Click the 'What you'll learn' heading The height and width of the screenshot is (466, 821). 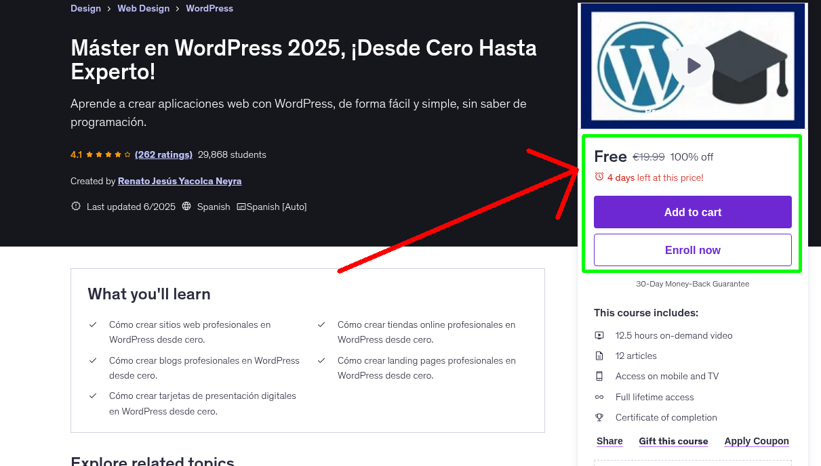coord(149,294)
